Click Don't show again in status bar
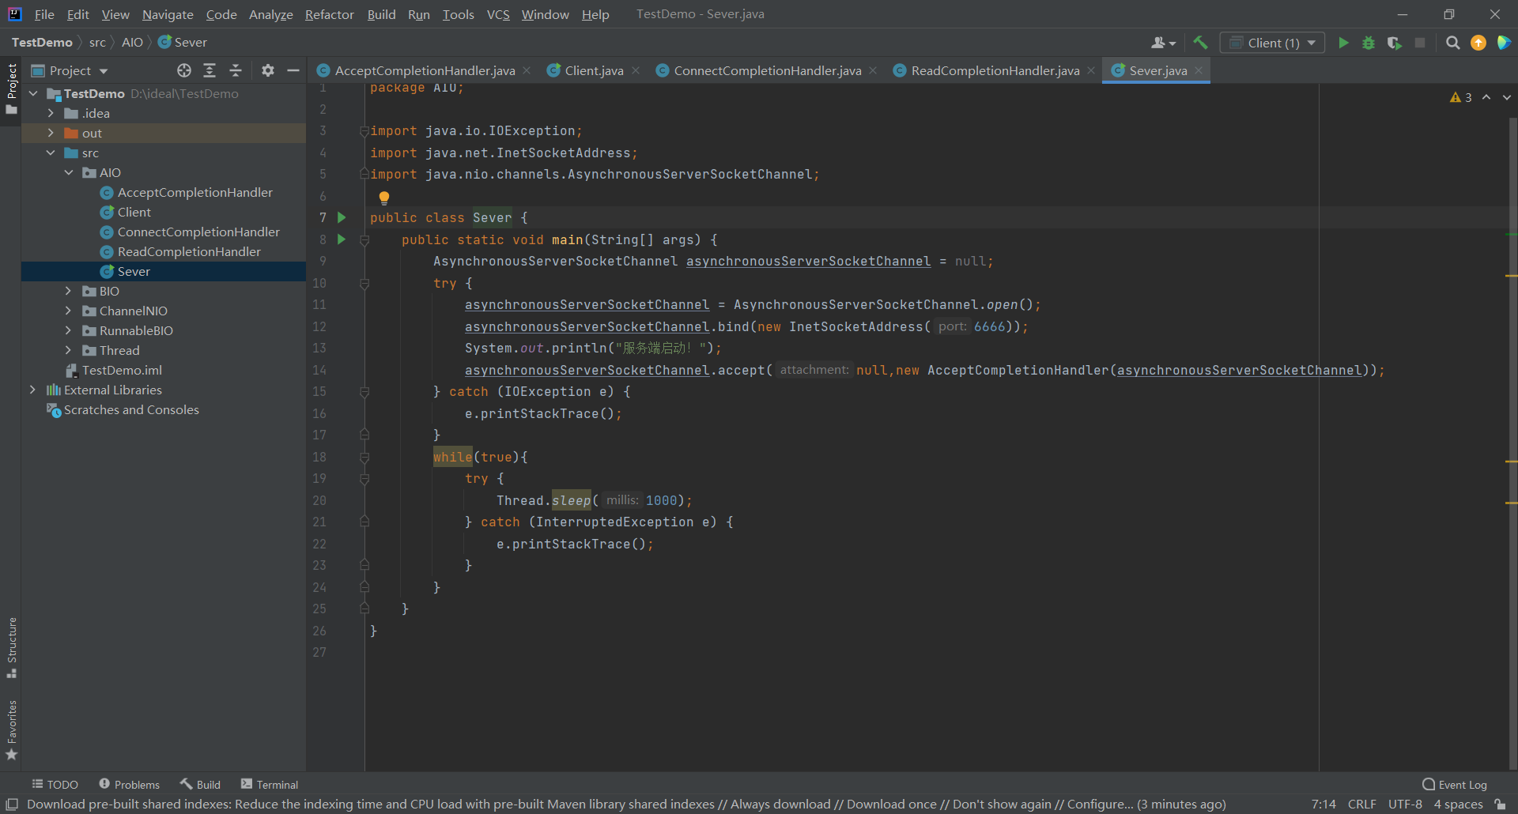The height and width of the screenshot is (814, 1518). click(x=1002, y=805)
